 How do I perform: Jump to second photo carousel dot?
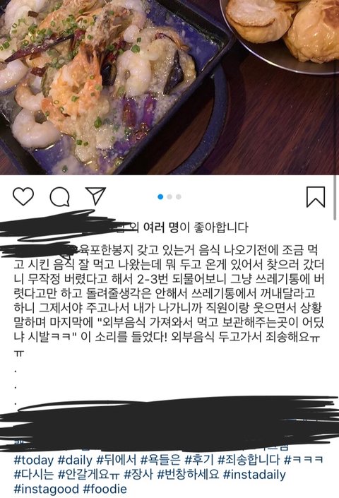pyautogui.click(x=169, y=197)
